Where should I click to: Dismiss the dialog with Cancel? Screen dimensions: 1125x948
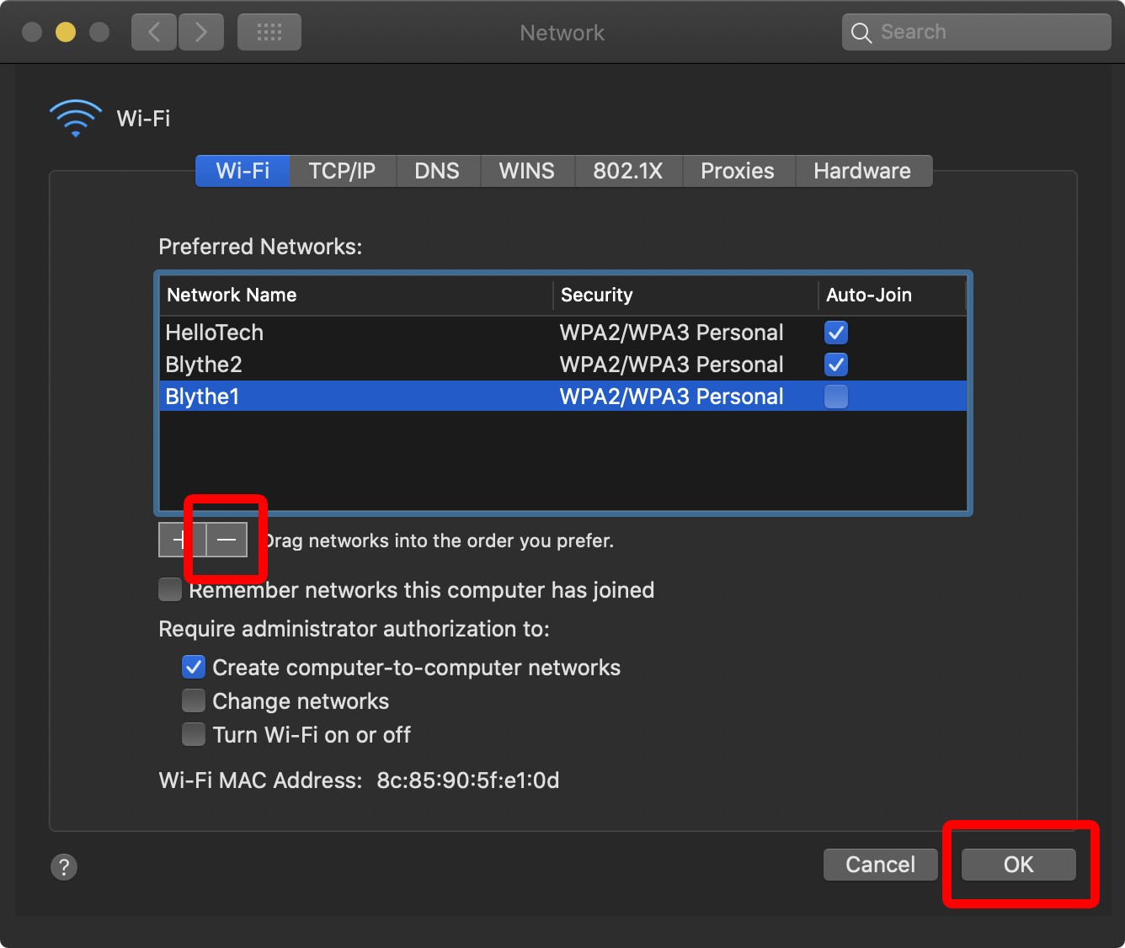[880, 864]
